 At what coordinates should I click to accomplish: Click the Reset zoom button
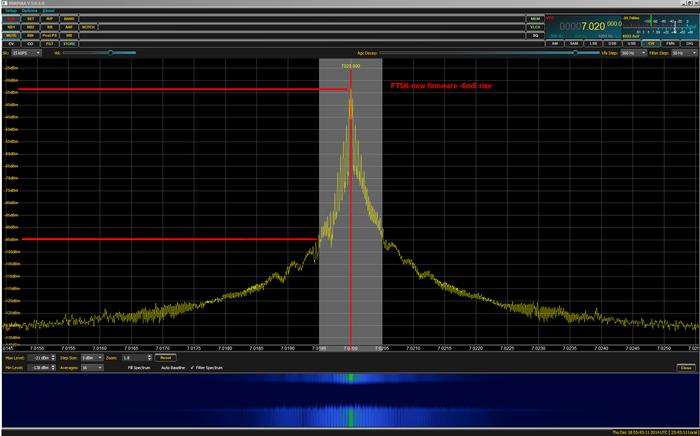point(166,358)
